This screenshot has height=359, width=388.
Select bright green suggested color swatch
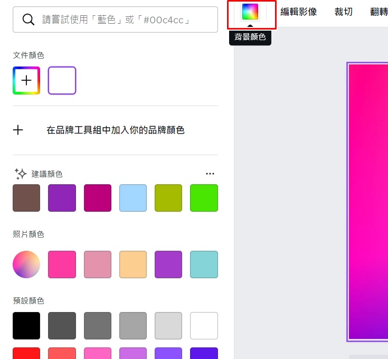tap(204, 198)
